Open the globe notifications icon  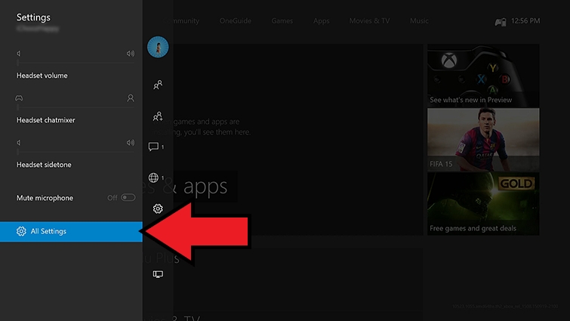[x=154, y=178]
